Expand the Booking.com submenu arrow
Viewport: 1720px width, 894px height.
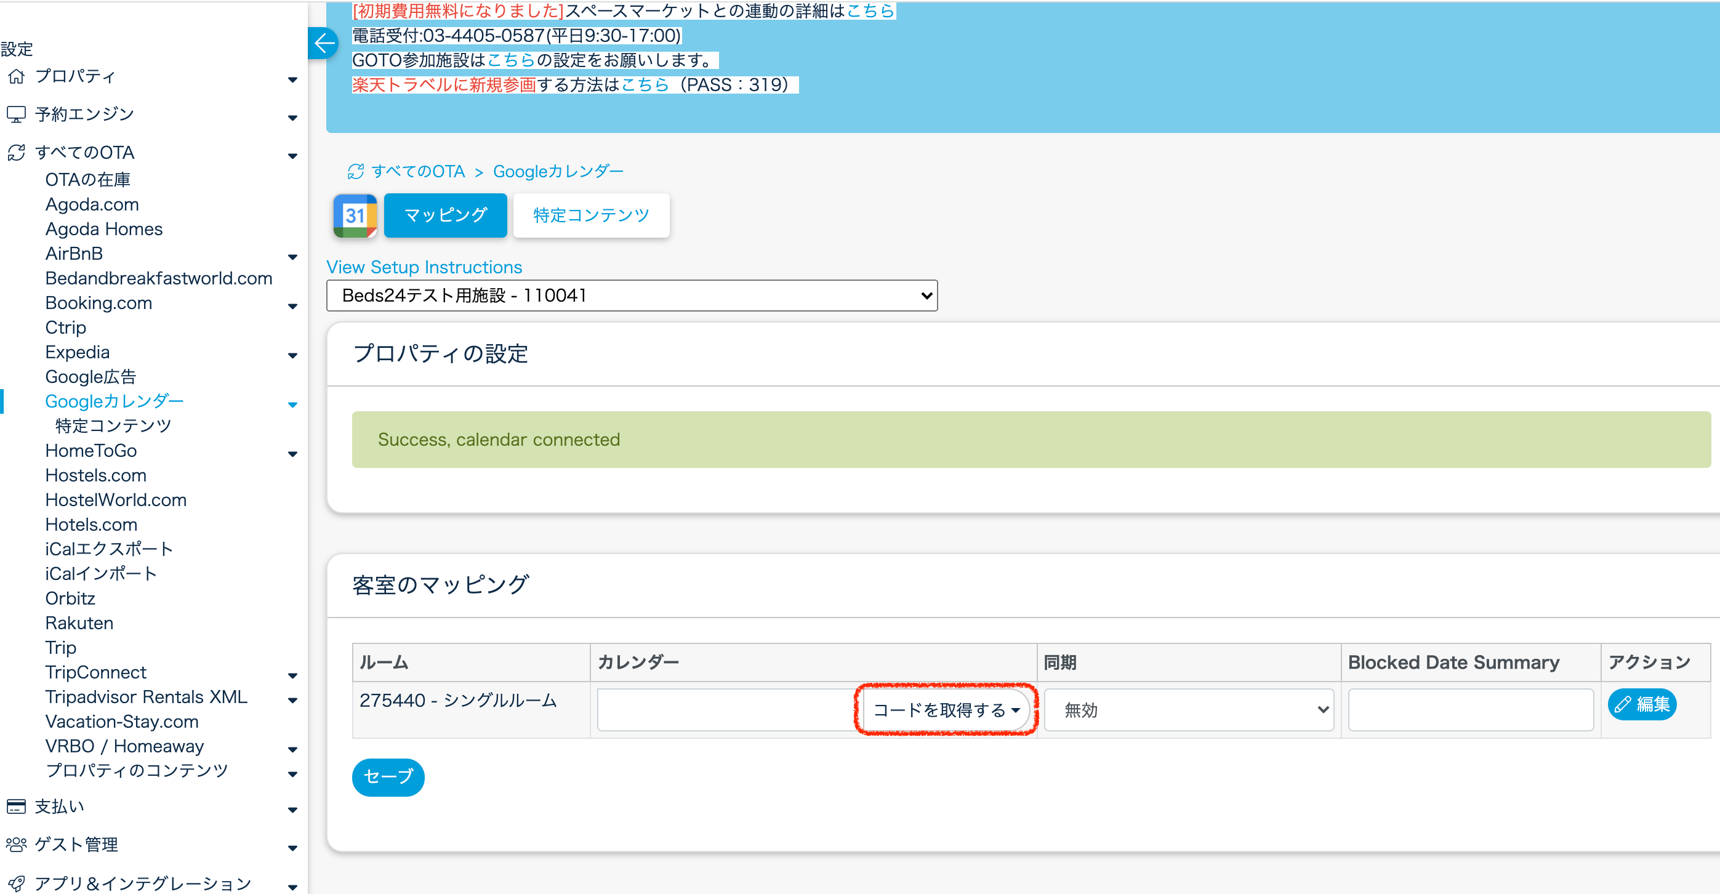[292, 307]
